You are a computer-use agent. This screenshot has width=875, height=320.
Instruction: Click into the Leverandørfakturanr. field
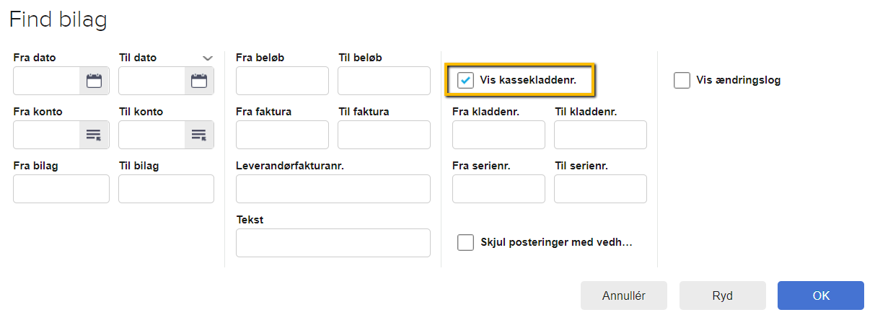333,189
